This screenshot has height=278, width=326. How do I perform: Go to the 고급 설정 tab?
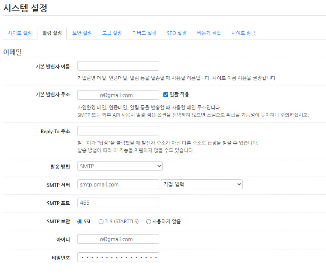coord(112,33)
